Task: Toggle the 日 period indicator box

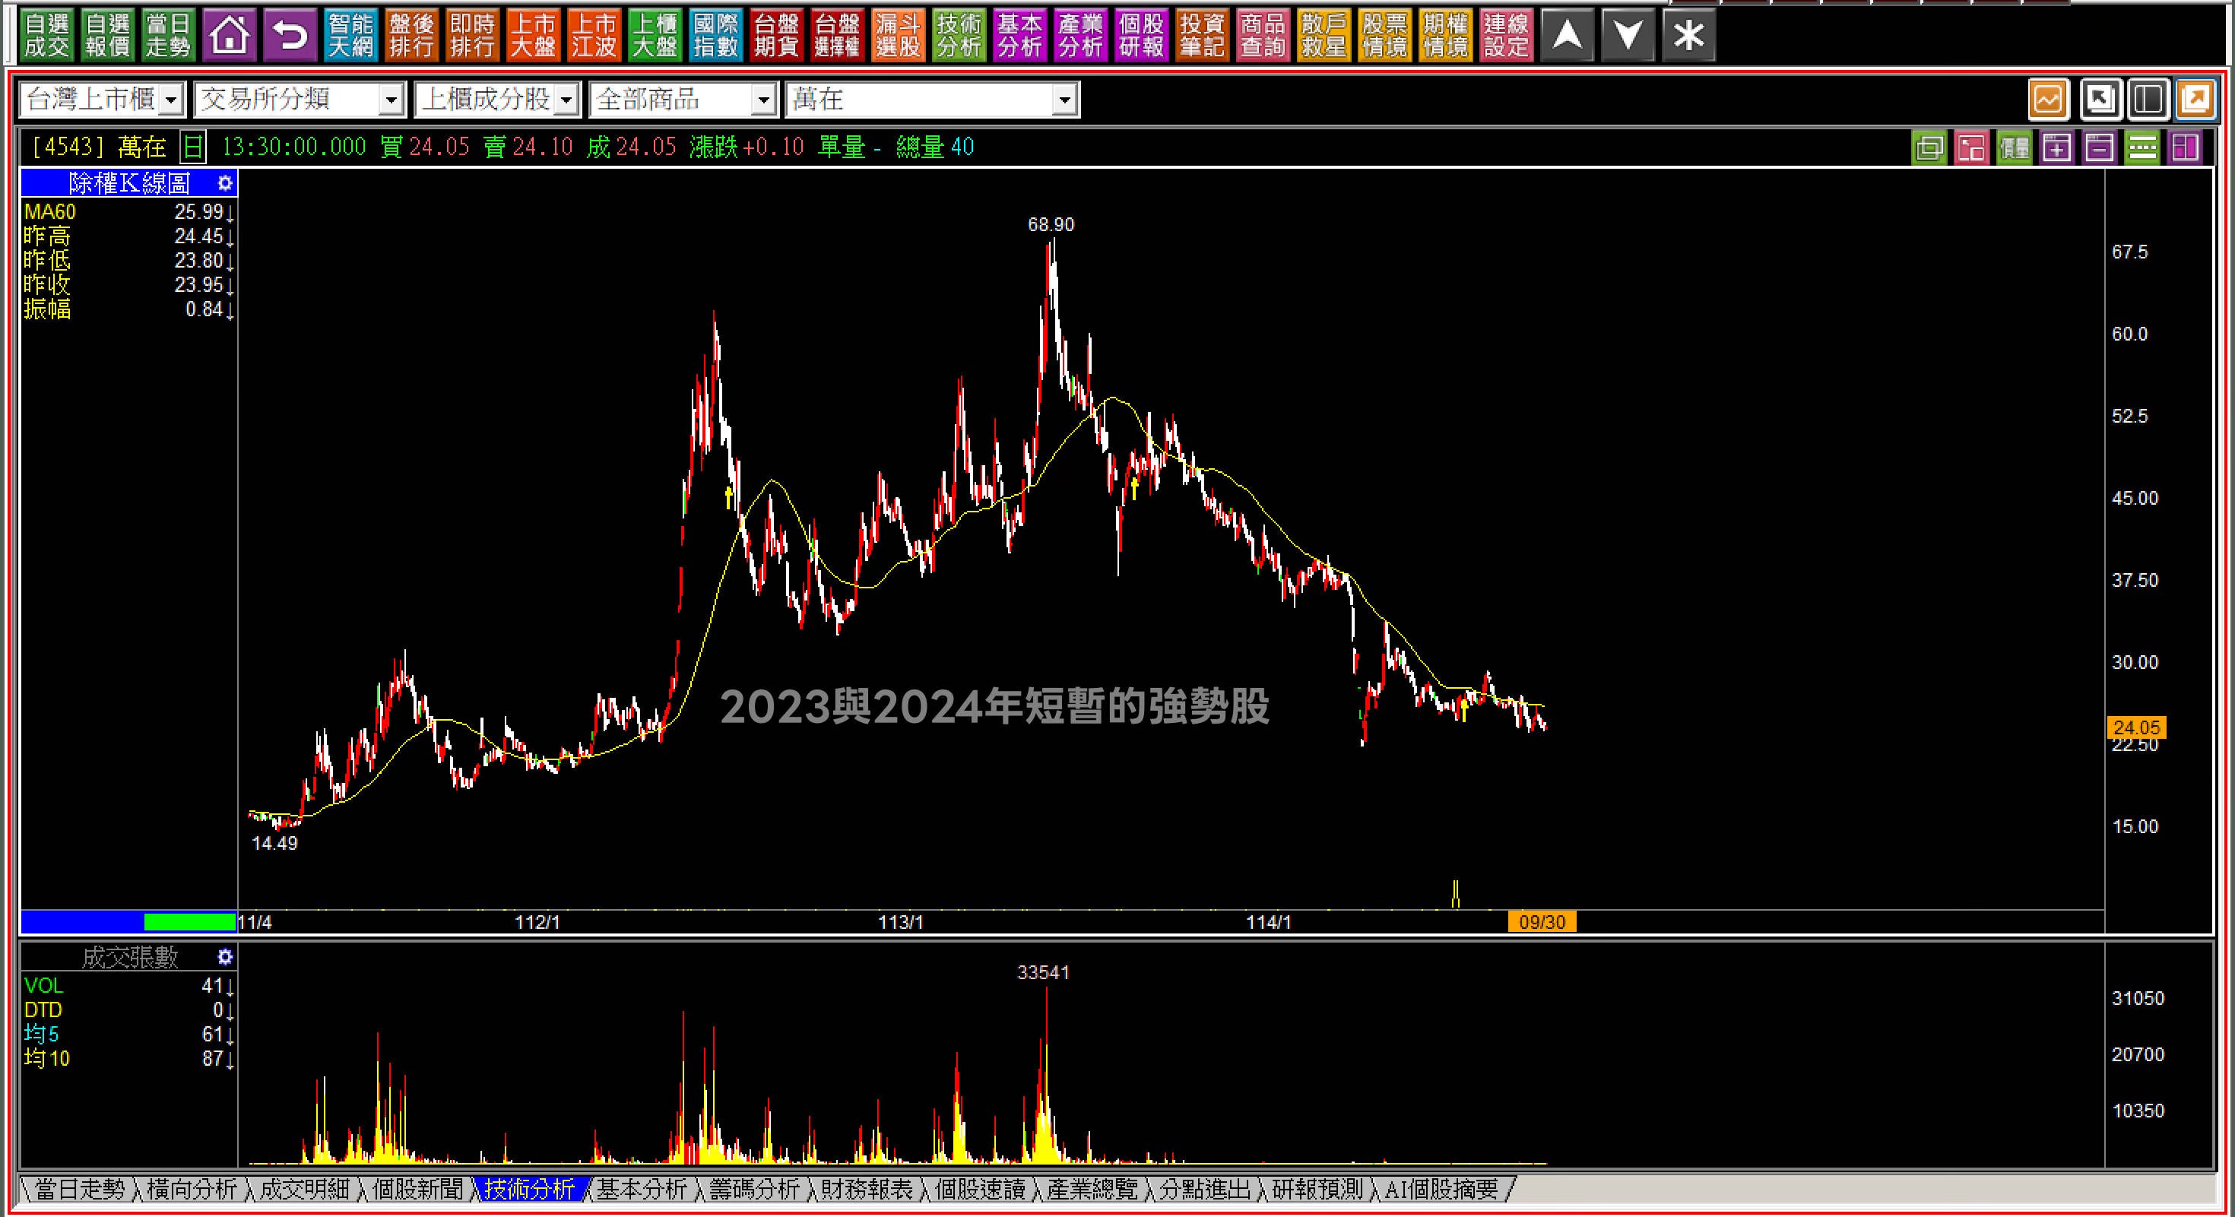Action: point(192,147)
